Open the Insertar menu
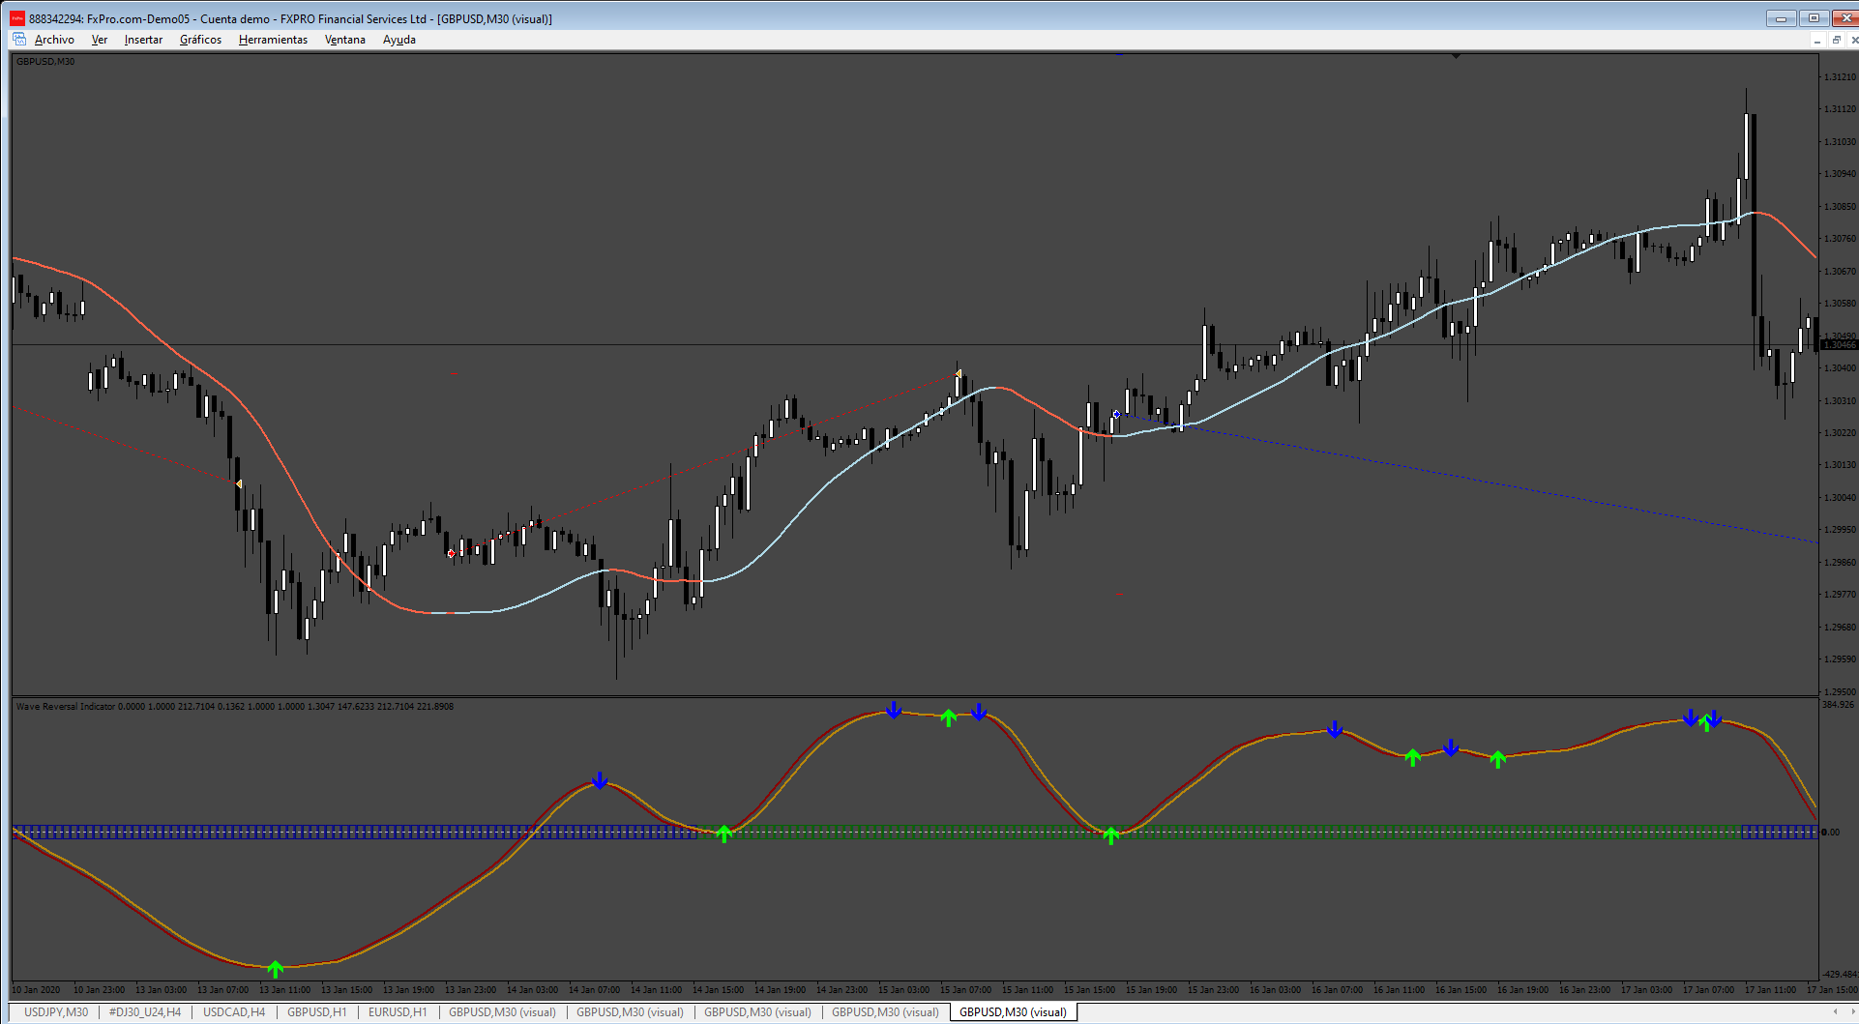 click(x=143, y=40)
